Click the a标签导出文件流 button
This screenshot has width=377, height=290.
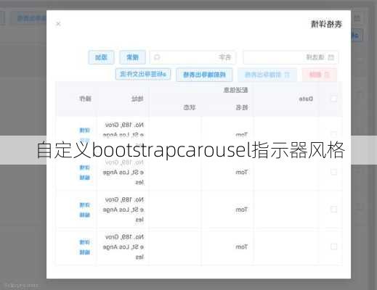point(143,74)
